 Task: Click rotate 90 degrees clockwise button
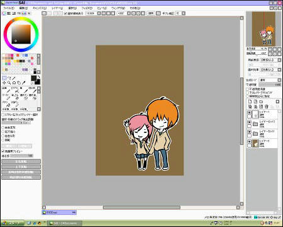point(21,177)
